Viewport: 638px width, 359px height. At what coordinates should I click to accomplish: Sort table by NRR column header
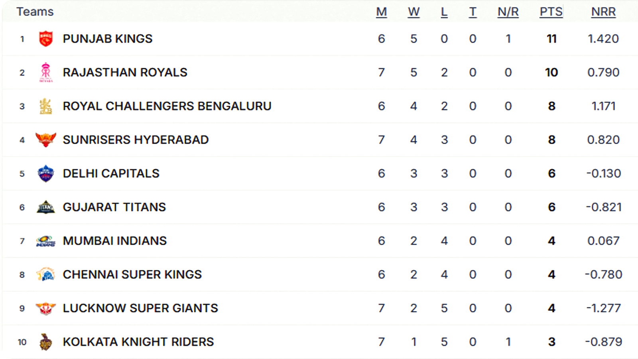pyautogui.click(x=603, y=12)
